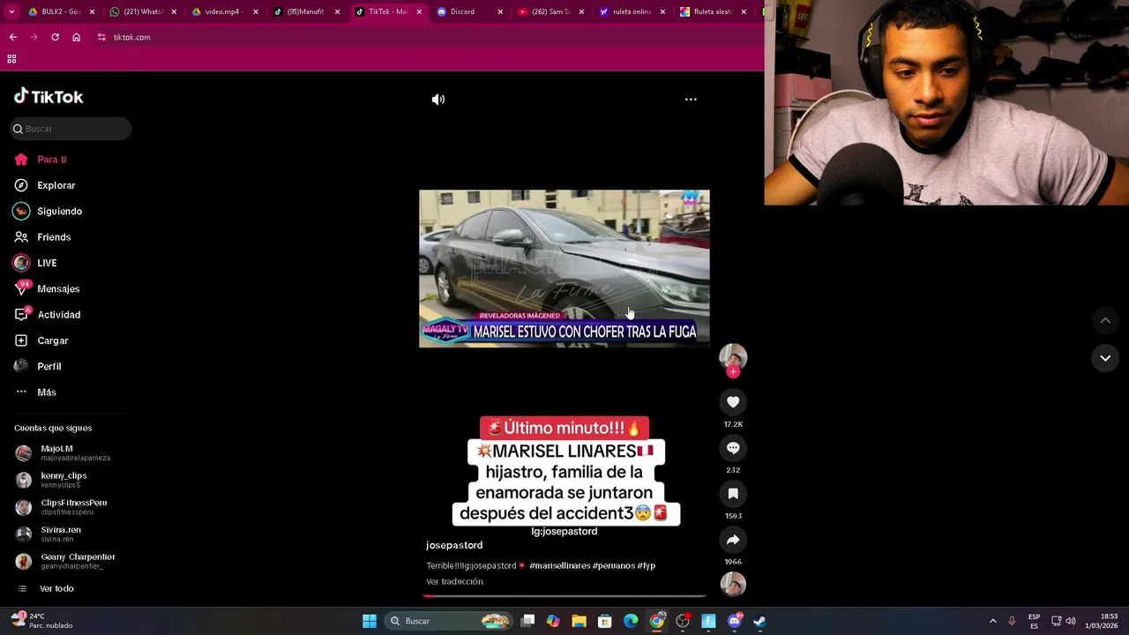This screenshot has height=635, width=1129.
Task: Click the #fyp hashtag
Action: click(647, 565)
